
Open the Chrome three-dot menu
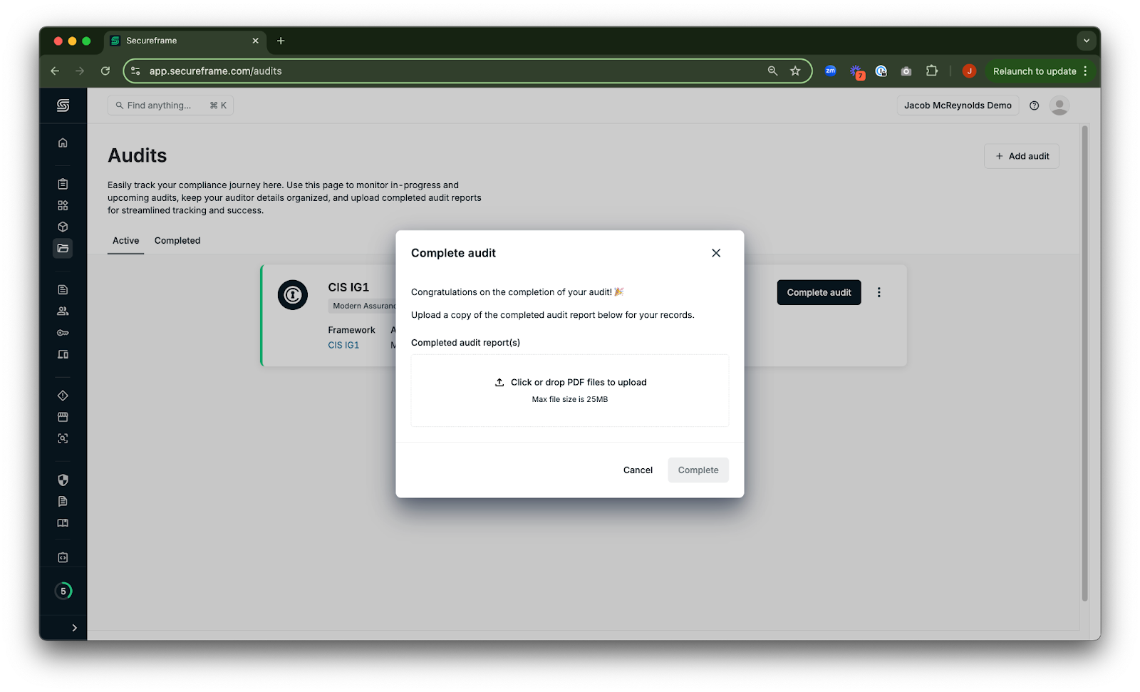click(1085, 71)
